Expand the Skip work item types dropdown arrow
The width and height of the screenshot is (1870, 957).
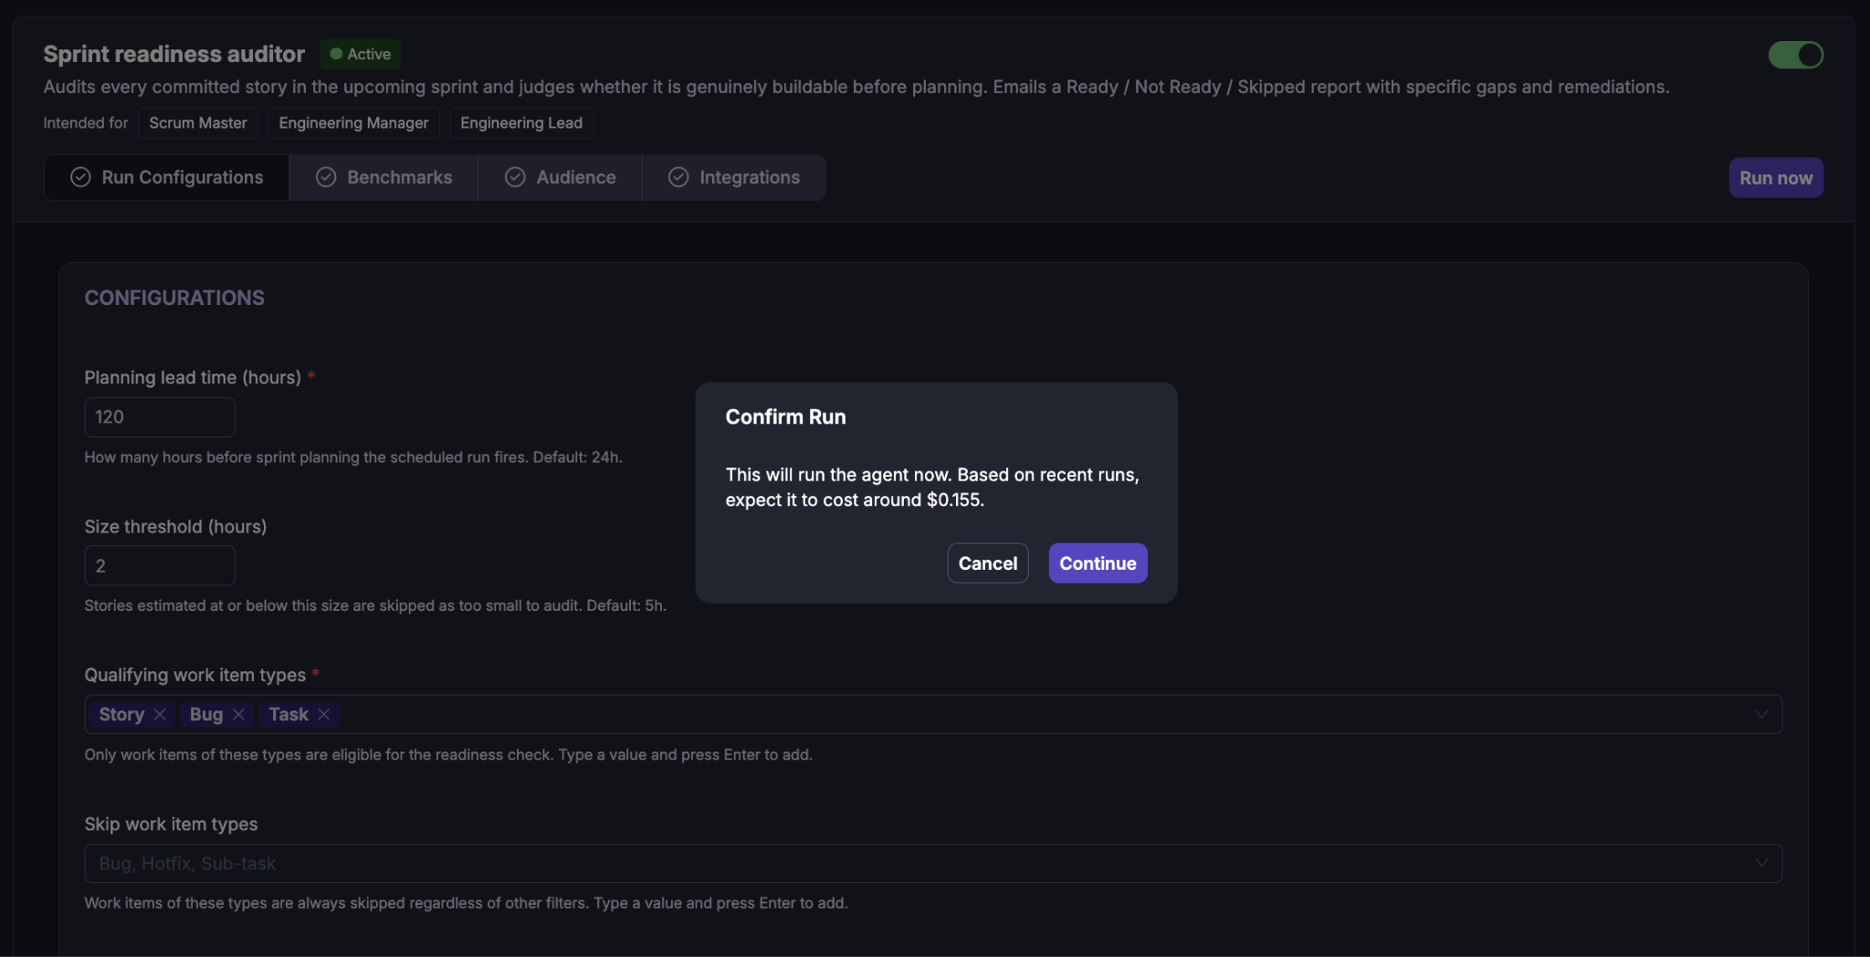pyautogui.click(x=1761, y=863)
